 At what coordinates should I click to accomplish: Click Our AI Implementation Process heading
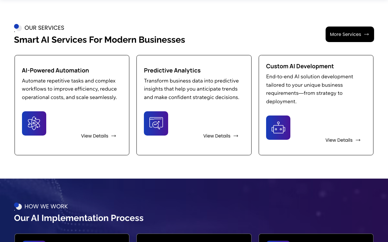79,218
